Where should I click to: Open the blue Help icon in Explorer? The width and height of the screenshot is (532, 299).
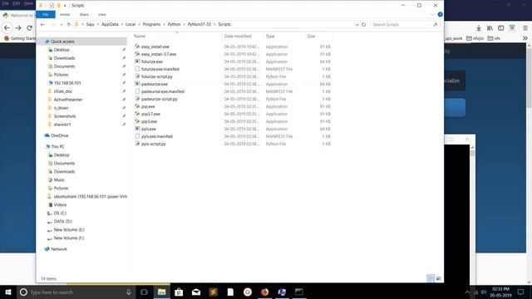tap(440, 15)
